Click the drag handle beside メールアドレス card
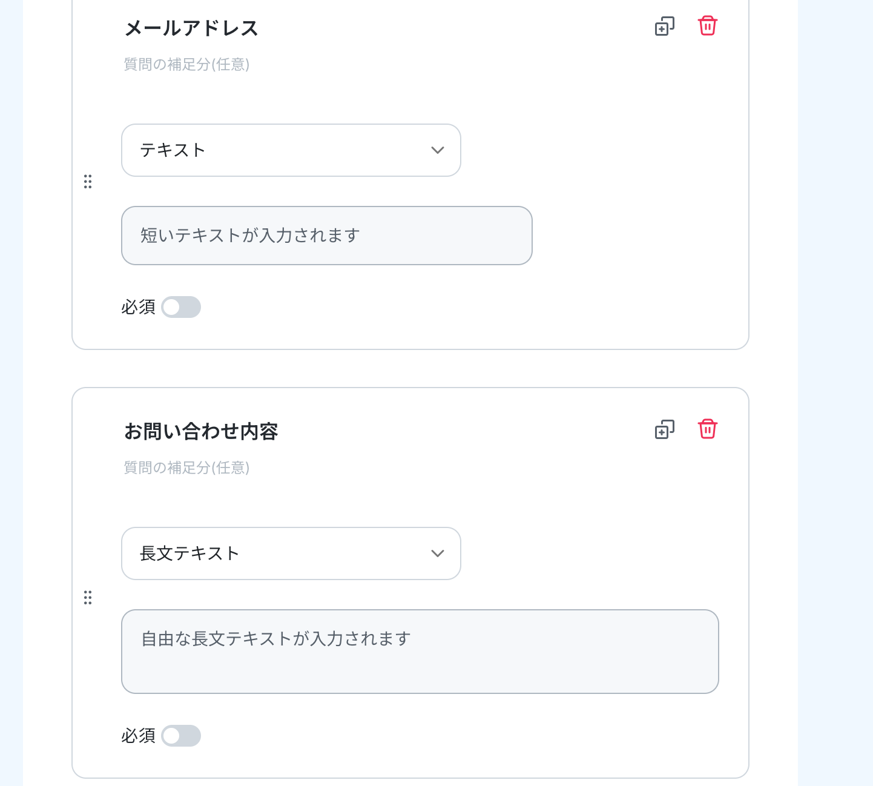The height and width of the screenshot is (786, 873). tap(88, 181)
